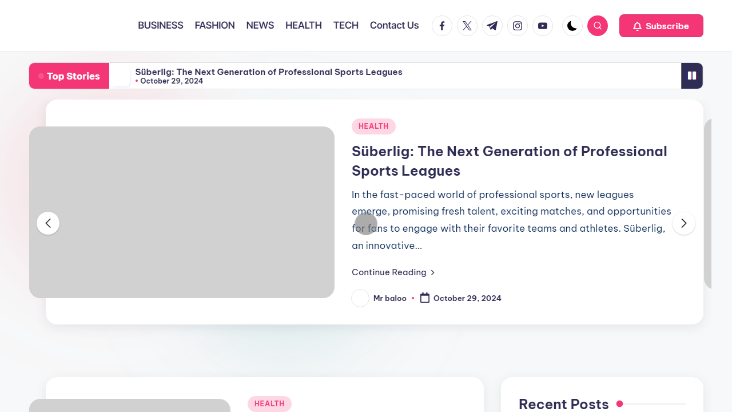Open the YouTube social icon
The height and width of the screenshot is (412, 732).
(x=543, y=26)
